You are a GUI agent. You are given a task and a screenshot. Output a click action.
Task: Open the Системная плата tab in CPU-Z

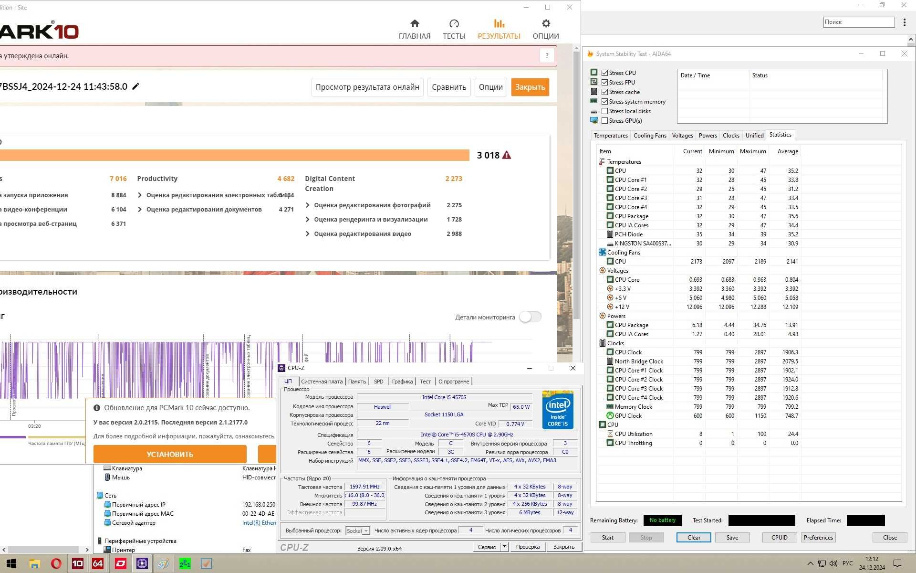coord(322,382)
